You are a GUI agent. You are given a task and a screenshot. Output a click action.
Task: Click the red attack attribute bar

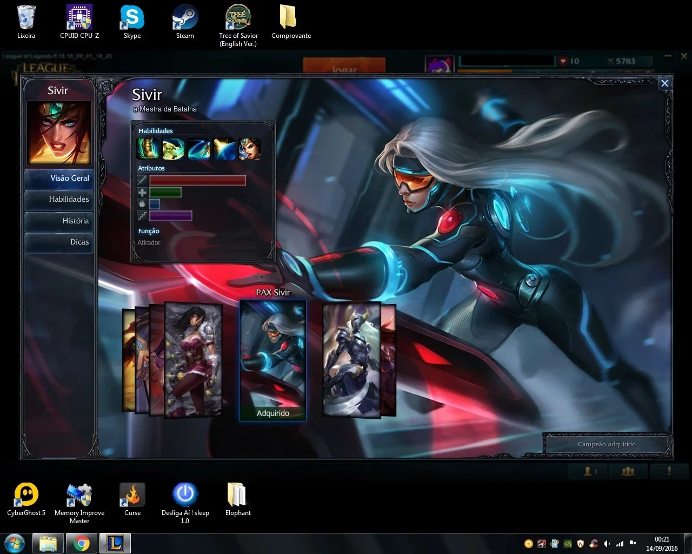[x=197, y=180]
